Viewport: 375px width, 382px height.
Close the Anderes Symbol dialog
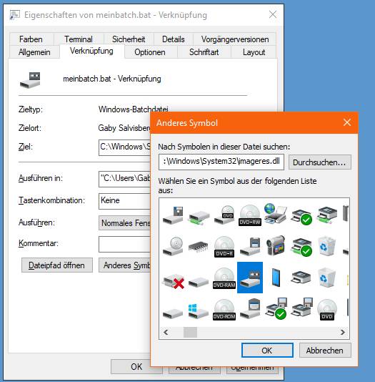347,122
